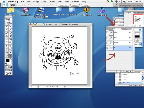This screenshot has width=144, height=108.
Task: Click the Fit Screen button
Action: click(x=75, y=5)
